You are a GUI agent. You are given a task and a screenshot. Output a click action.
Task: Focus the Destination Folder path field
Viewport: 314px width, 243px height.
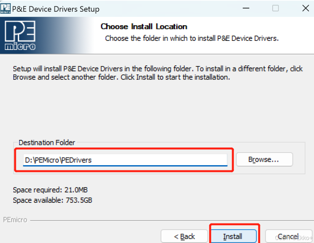125,160
